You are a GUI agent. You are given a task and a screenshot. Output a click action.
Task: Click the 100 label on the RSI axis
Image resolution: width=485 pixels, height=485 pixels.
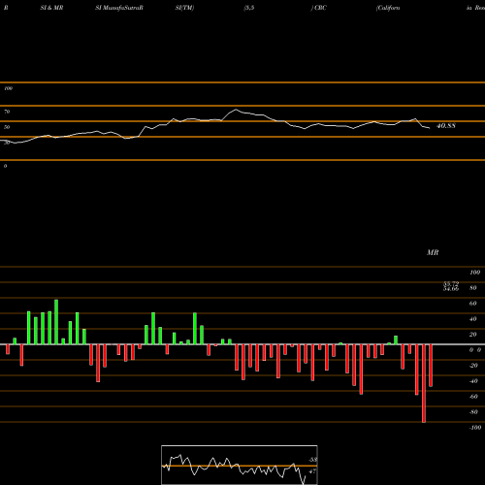click(x=8, y=88)
